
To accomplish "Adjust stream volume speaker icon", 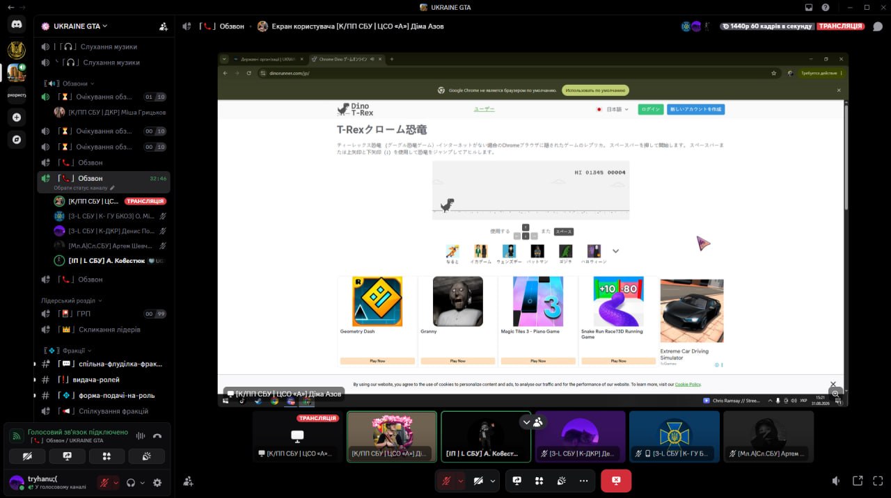I will coord(836,481).
